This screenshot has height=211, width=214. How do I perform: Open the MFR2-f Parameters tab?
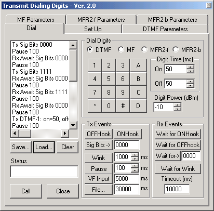(101, 20)
